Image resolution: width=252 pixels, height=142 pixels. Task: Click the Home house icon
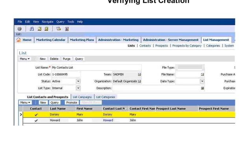coord(19,40)
